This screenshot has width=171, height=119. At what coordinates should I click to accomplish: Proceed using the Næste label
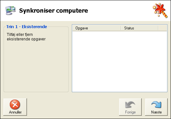[156, 112]
